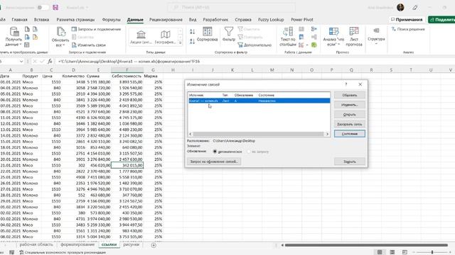Switch to the рисунки sheet tab
The height and width of the screenshot is (255, 455).
coord(131,244)
